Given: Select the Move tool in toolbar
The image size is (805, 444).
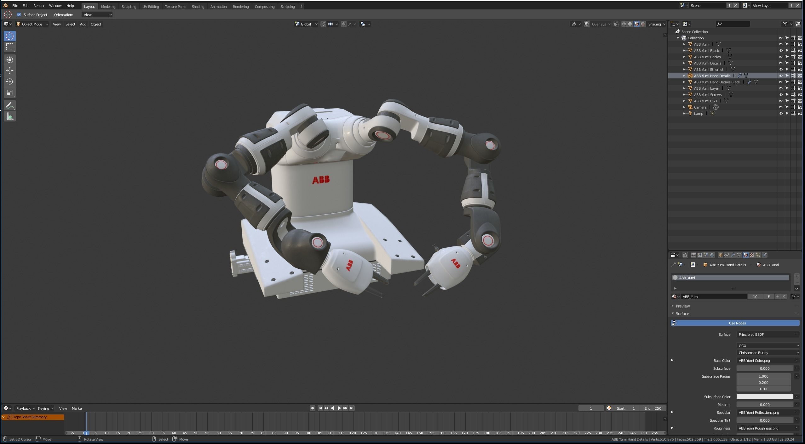Looking at the screenshot, I should click(x=10, y=70).
